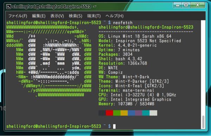
Task: Click the purple color block
Action: (139, 113)
